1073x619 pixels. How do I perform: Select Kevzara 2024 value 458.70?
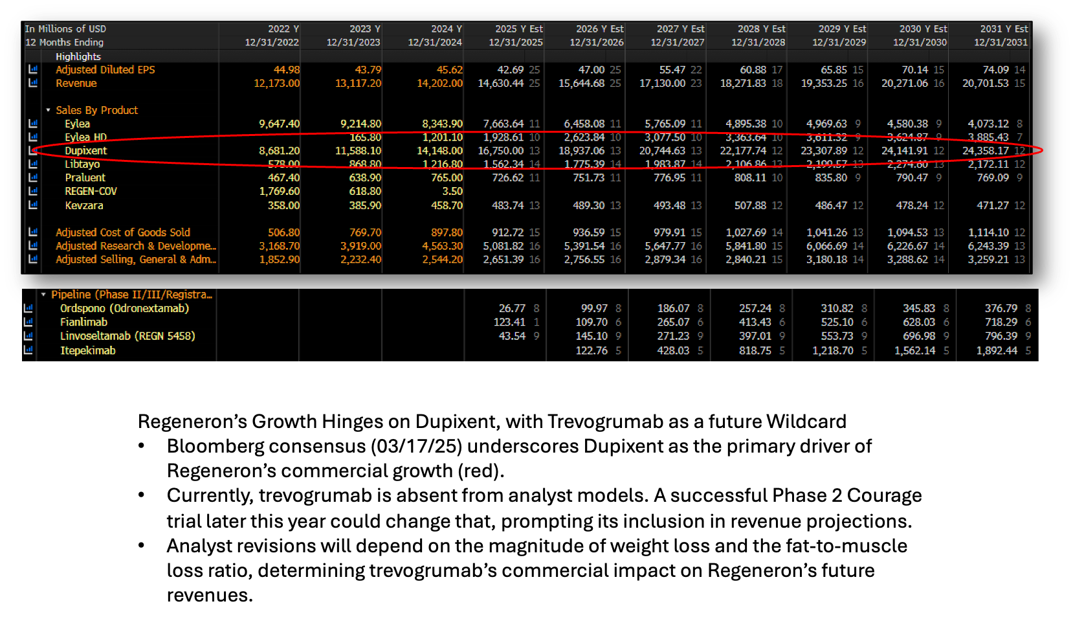[447, 205]
